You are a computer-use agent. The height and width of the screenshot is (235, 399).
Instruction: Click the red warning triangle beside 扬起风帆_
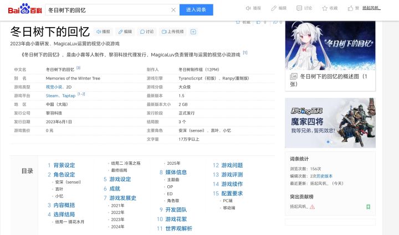tap(312, 207)
